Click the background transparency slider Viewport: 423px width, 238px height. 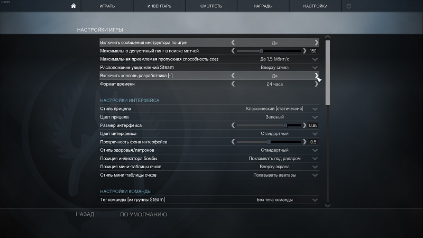click(x=269, y=142)
